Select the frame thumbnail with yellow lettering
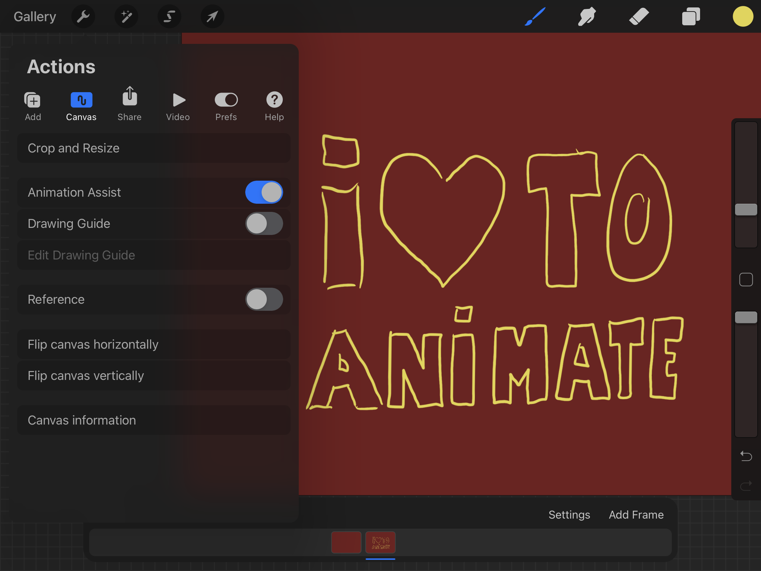 pyautogui.click(x=380, y=542)
